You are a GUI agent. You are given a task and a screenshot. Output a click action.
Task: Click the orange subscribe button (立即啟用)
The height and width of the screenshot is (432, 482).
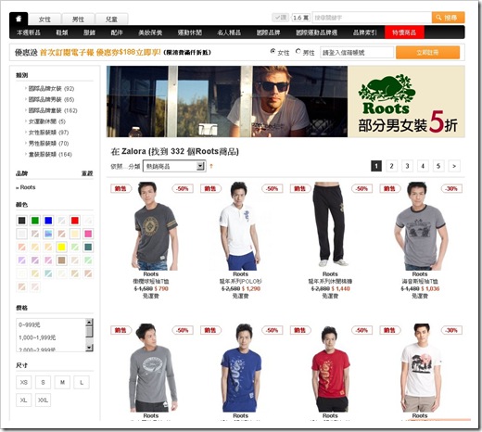click(x=427, y=52)
